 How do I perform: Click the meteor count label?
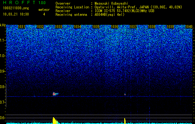coord(44,10)
